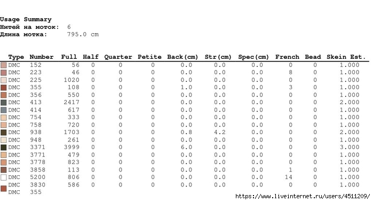This screenshot has width=373, height=202.
Task: Click the 795.0 cm skein length value
Action: [83, 34]
